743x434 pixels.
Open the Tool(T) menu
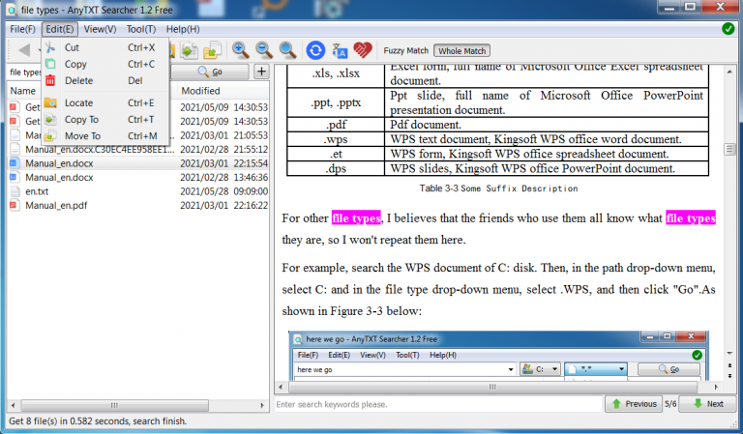[141, 29]
